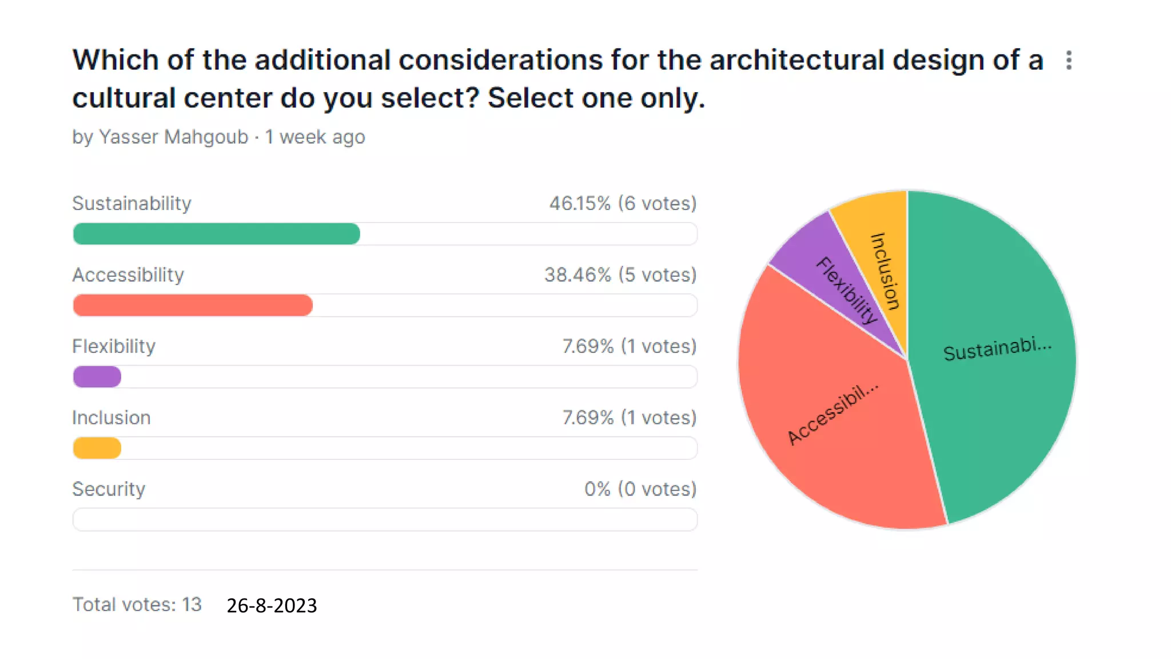Choose the Accessibility option label

click(x=128, y=275)
